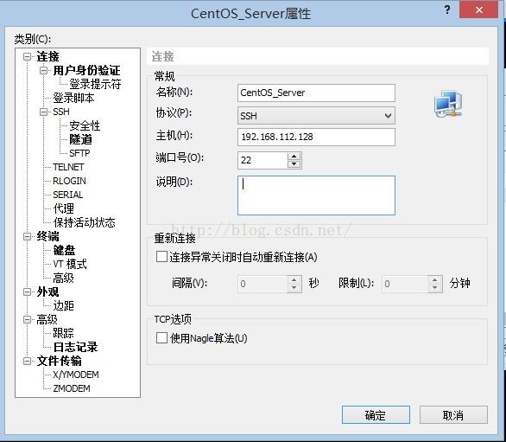Collapse the 外观 tree node
The width and height of the screenshot is (506, 442).
pos(28,292)
